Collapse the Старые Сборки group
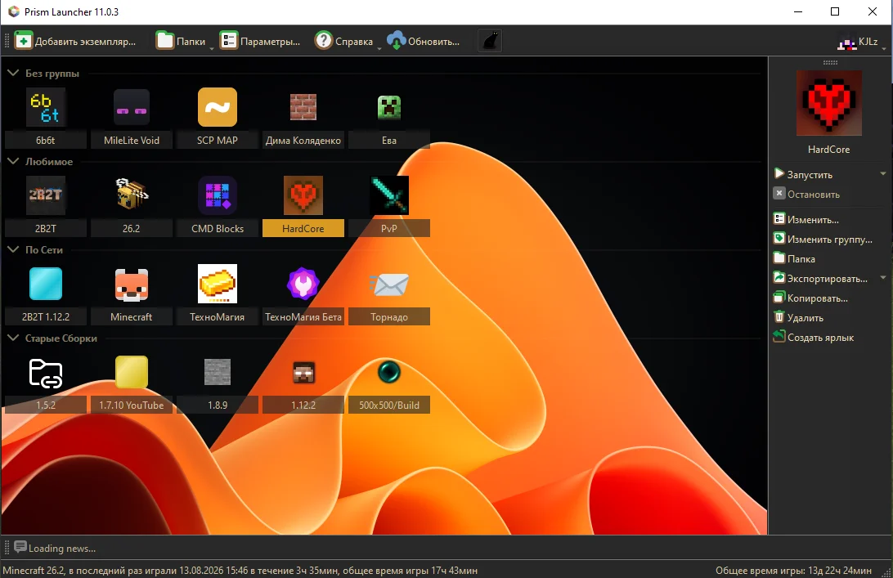 click(13, 338)
